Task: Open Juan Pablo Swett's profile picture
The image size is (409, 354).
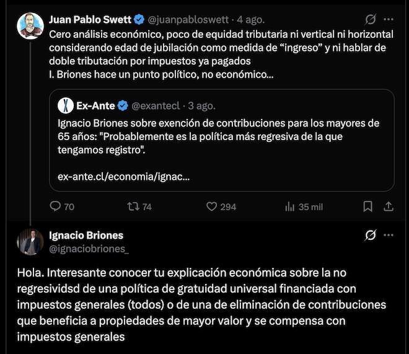Action: click(x=30, y=26)
